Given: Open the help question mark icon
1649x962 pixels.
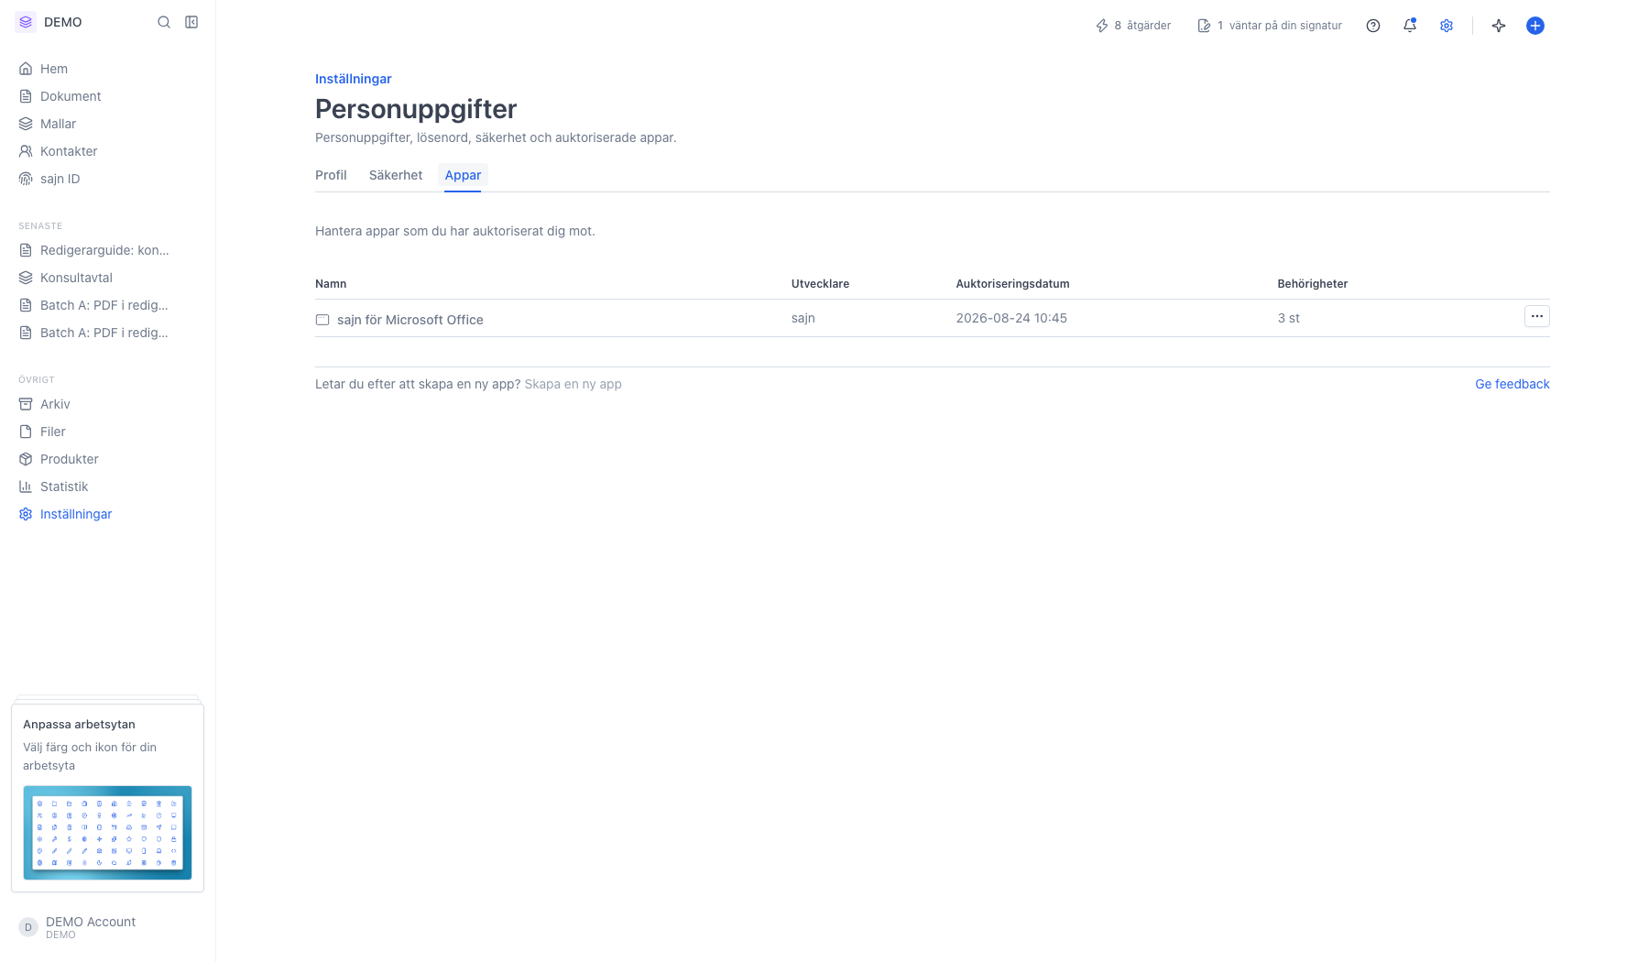Looking at the screenshot, I should (x=1373, y=26).
